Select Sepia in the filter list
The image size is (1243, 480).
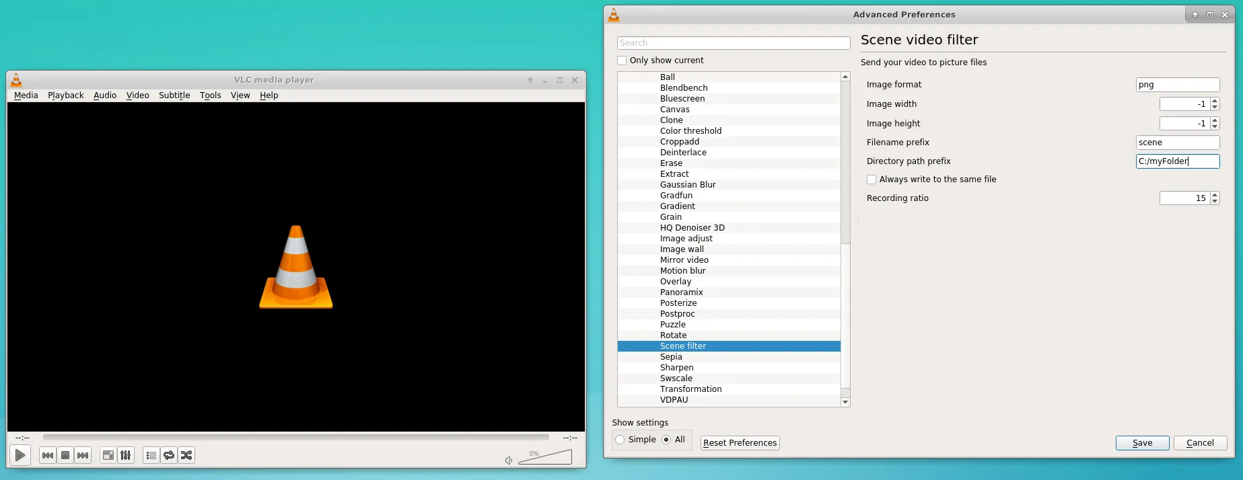(x=729, y=357)
